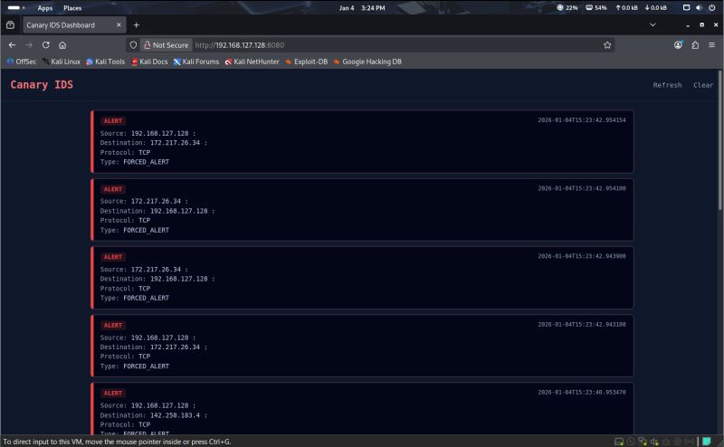This screenshot has width=724, height=447.
Task: Click the Not Secure connection indicator
Action: click(167, 45)
